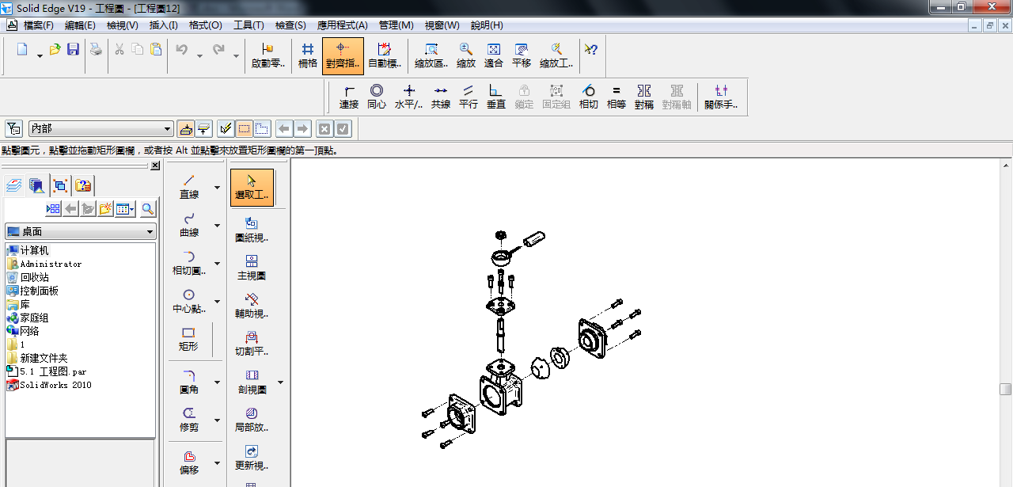The height and width of the screenshot is (487, 1013).
Task: Click the 主視圖 principal view tool
Action: 252,268
